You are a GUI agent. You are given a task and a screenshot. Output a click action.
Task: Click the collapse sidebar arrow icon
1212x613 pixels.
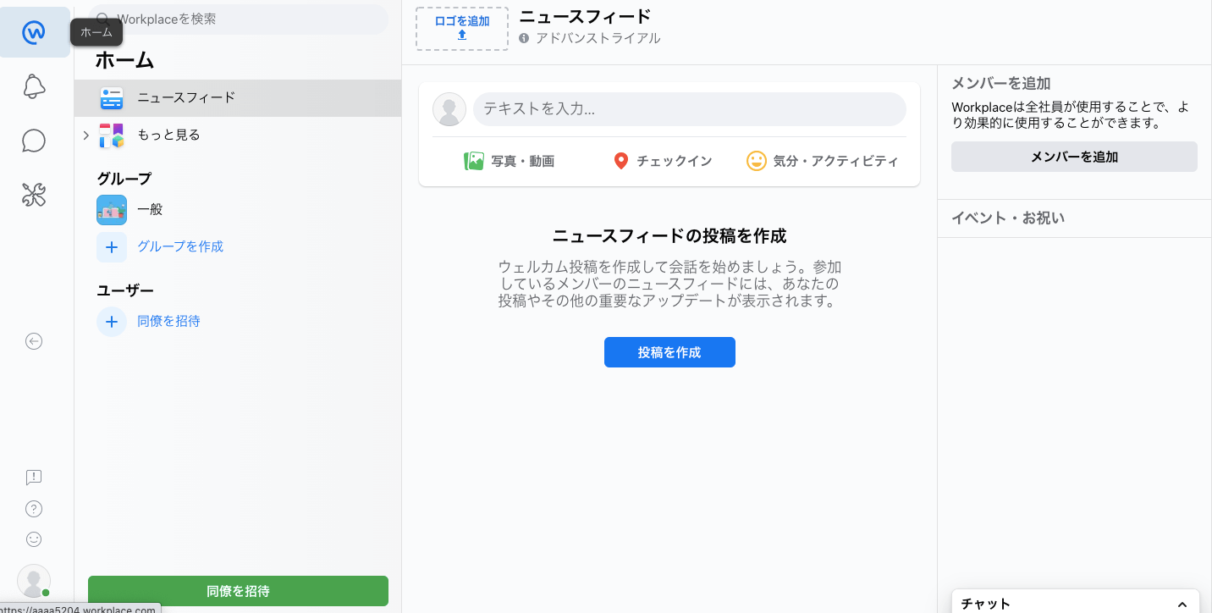click(x=34, y=341)
